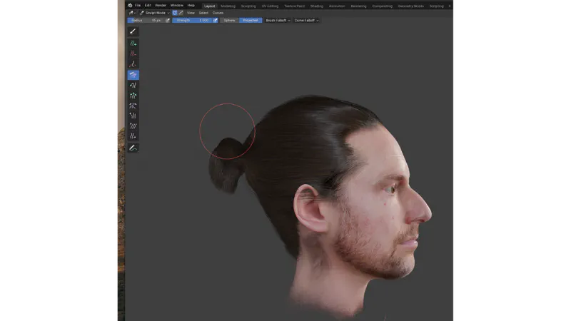Choose Sphere falloff shape
571x321 pixels.
click(x=229, y=21)
